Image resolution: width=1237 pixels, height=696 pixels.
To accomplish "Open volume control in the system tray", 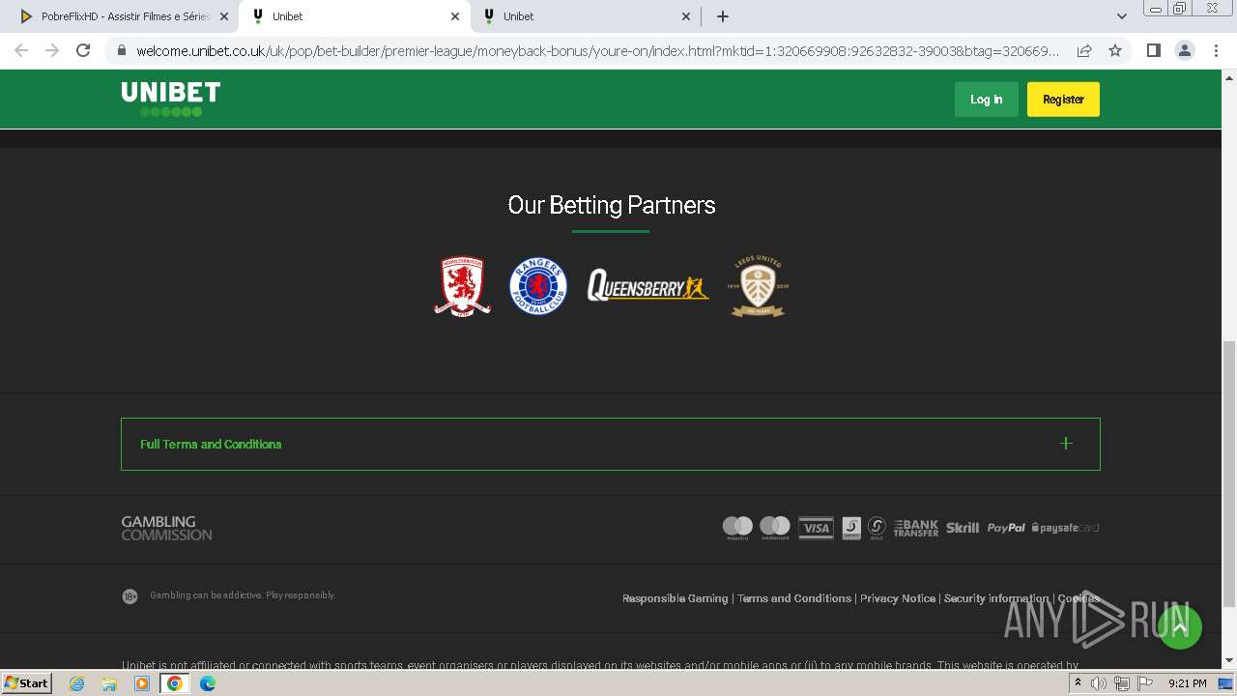I will [x=1099, y=683].
